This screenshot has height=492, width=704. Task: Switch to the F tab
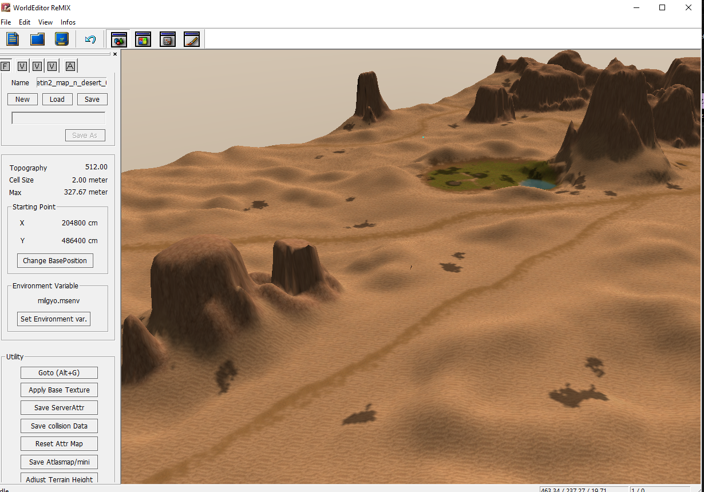6,66
